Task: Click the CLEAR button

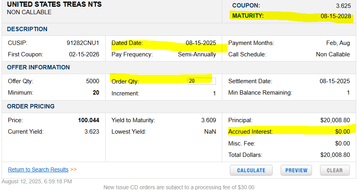Action: point(335,170)
